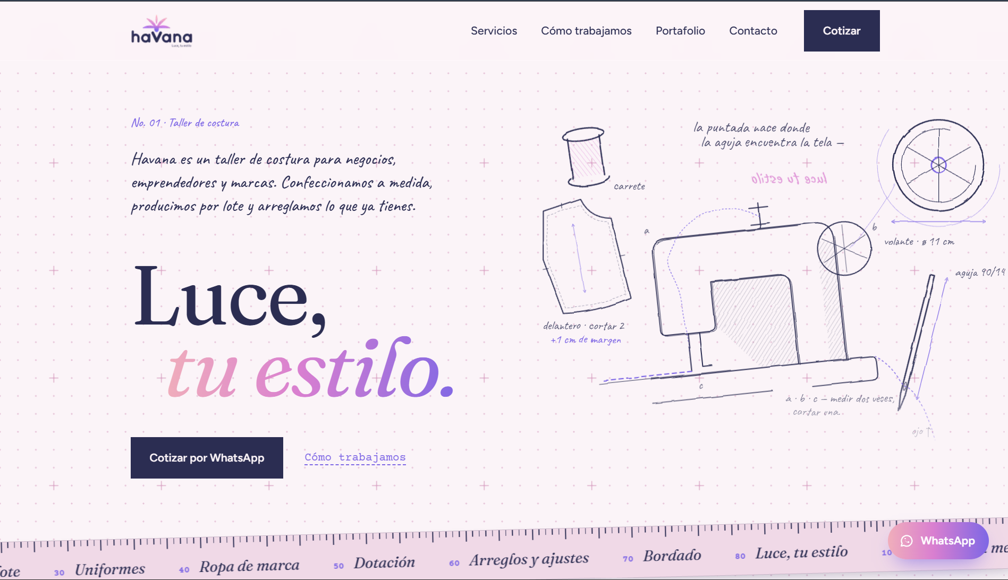
Task: Click the large flywheel volante drawing
Action: 938,165
